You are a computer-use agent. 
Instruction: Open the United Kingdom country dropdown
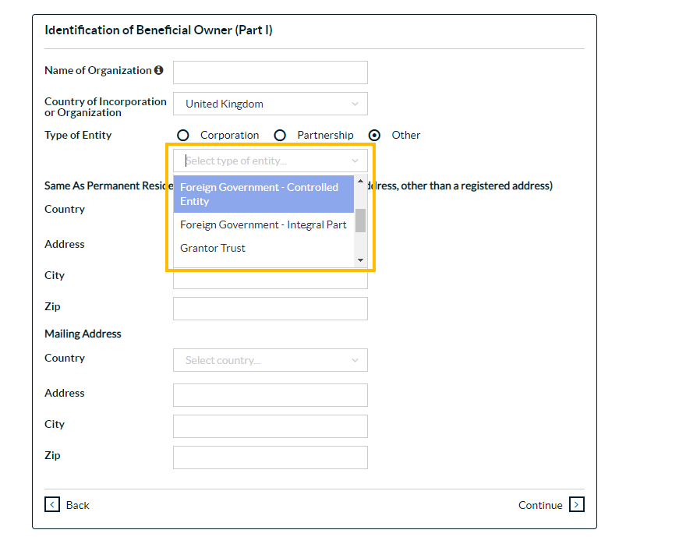(x=270, y=104)
